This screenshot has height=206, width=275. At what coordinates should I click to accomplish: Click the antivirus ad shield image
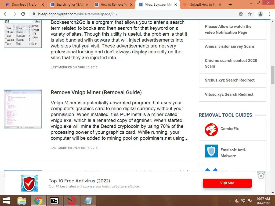click(x=29, y=183)
